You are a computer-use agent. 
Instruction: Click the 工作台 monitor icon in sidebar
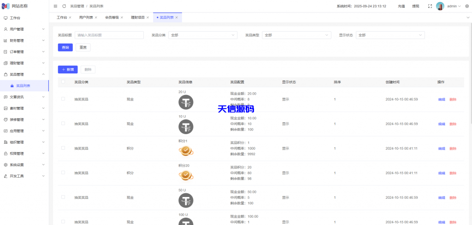pos(6,18)
